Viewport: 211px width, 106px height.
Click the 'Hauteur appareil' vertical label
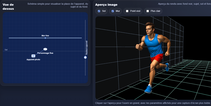click(87, 48)
